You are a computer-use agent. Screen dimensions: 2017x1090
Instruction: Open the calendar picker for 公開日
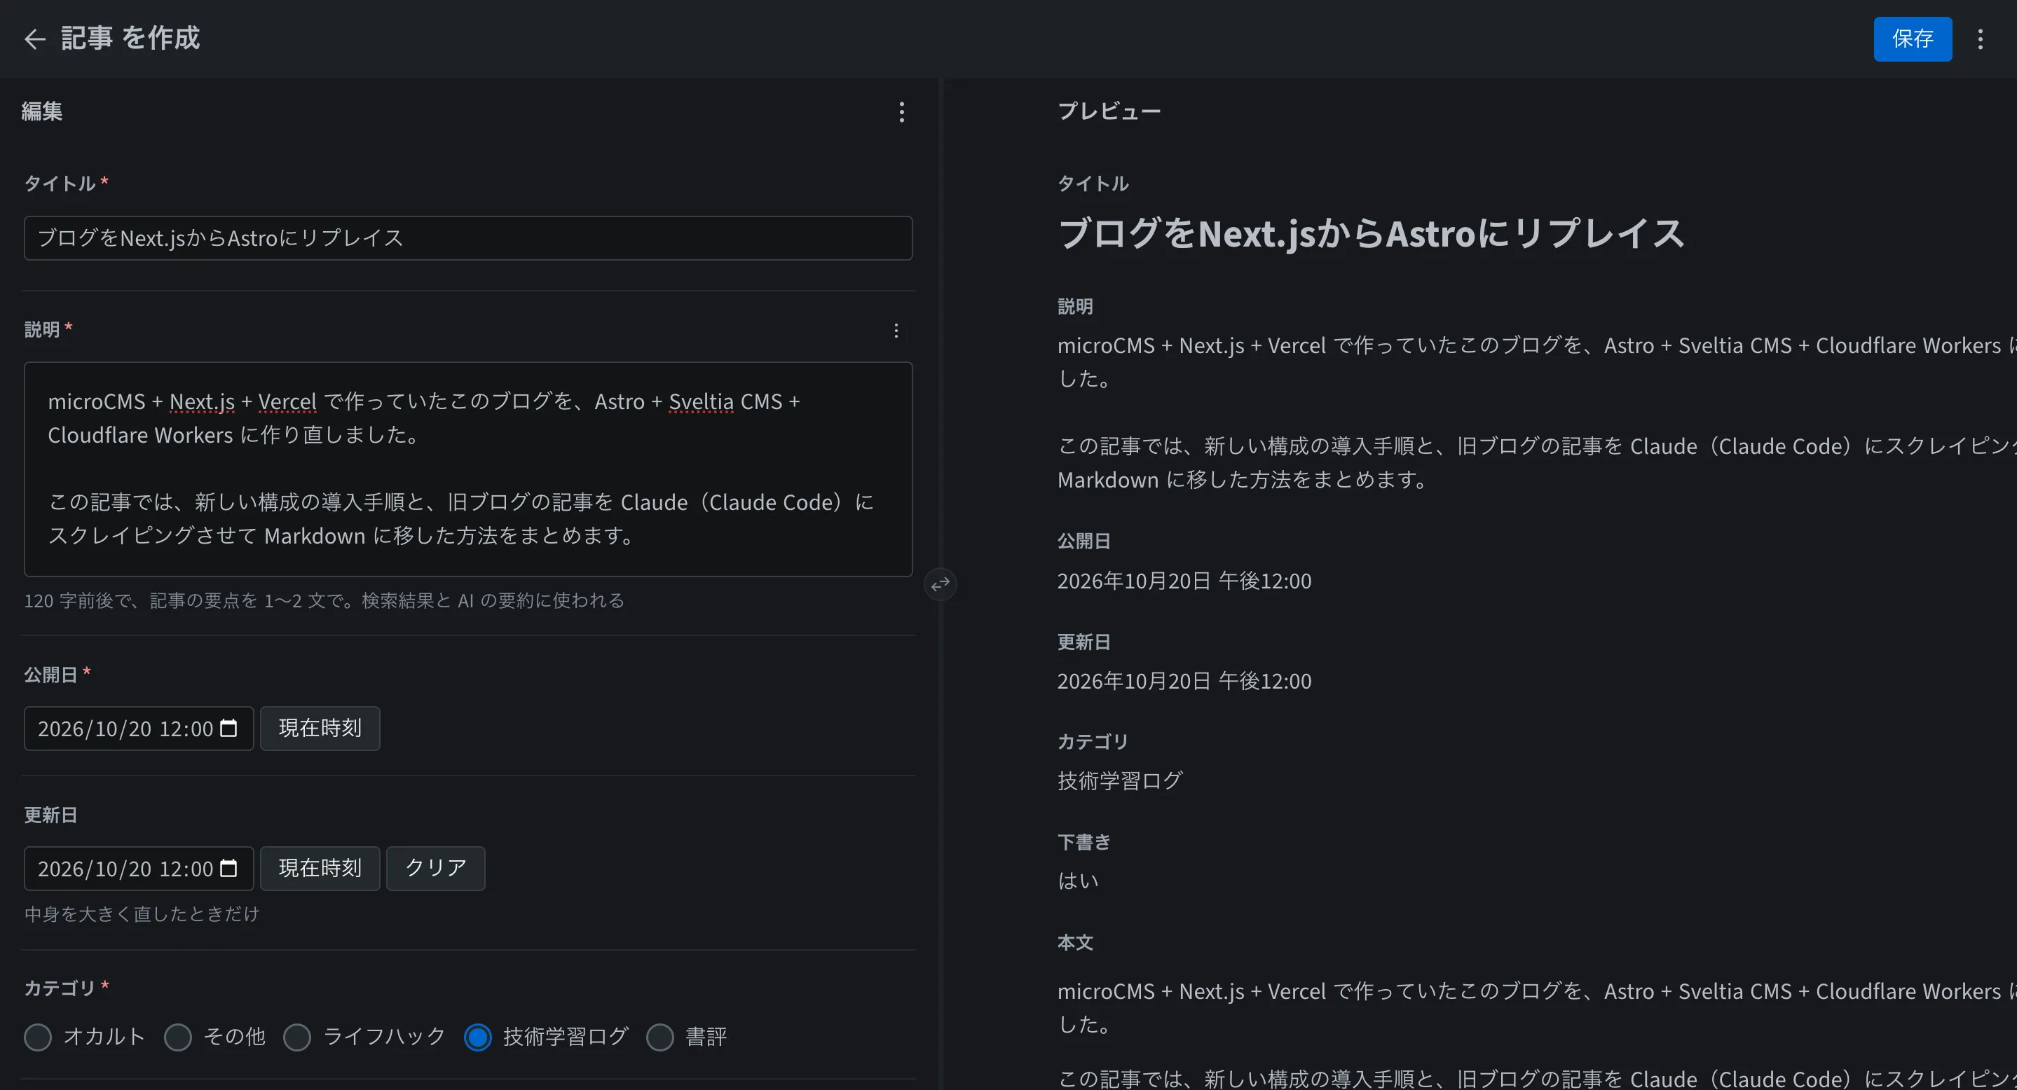coord(228,729)
